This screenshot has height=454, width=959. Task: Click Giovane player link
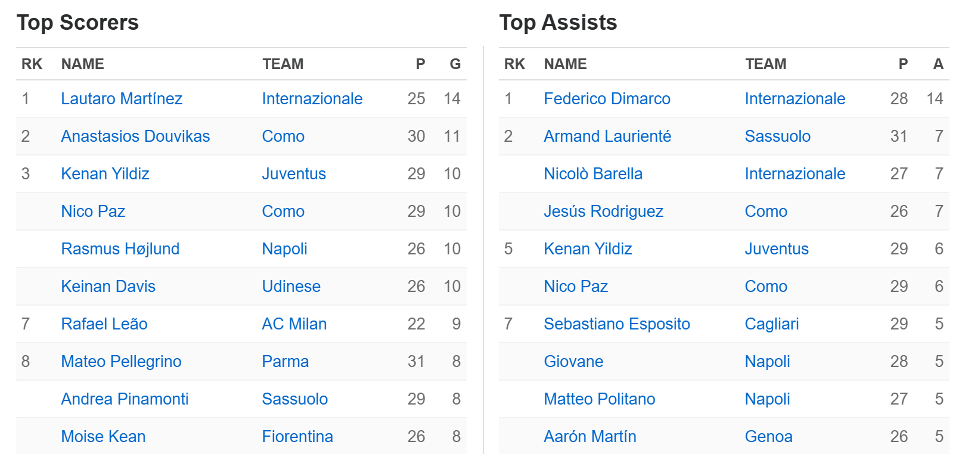pos(573,362)
